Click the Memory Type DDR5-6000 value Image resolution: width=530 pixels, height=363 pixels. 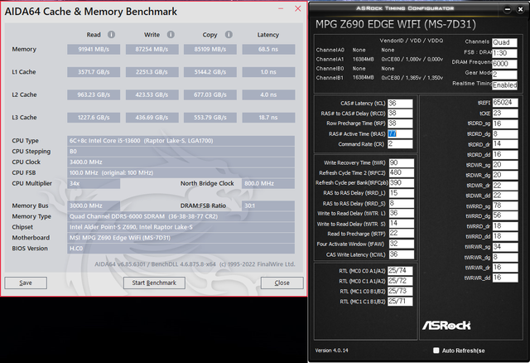(x=181, y=216)
